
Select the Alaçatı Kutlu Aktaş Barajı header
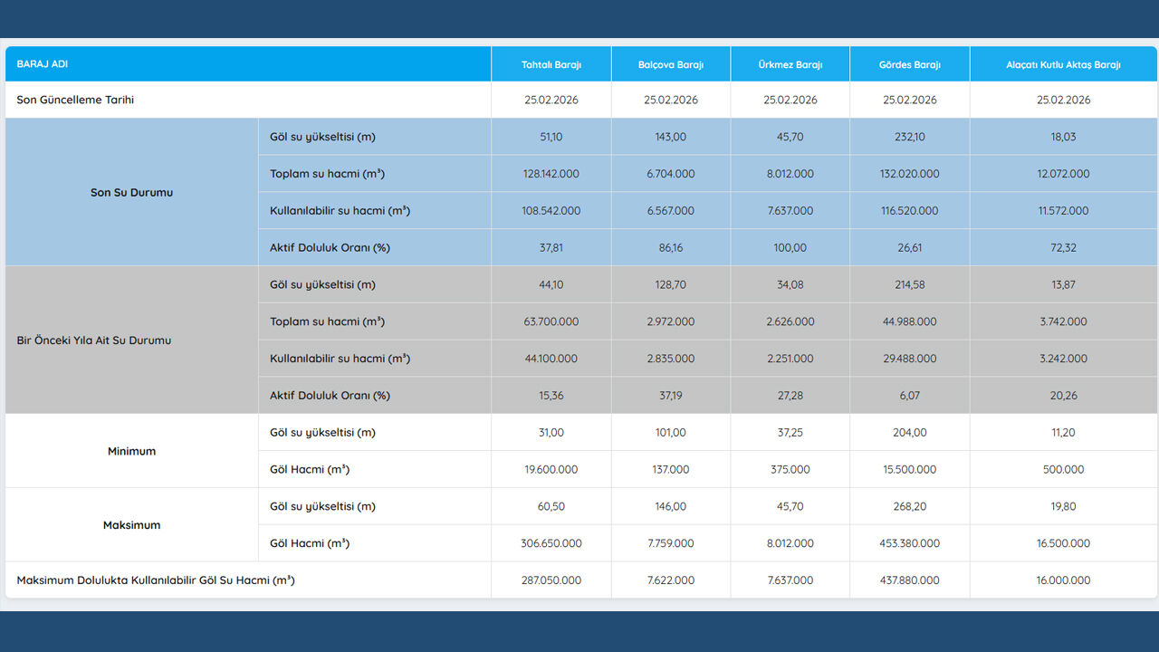(x=1063, y=65)
